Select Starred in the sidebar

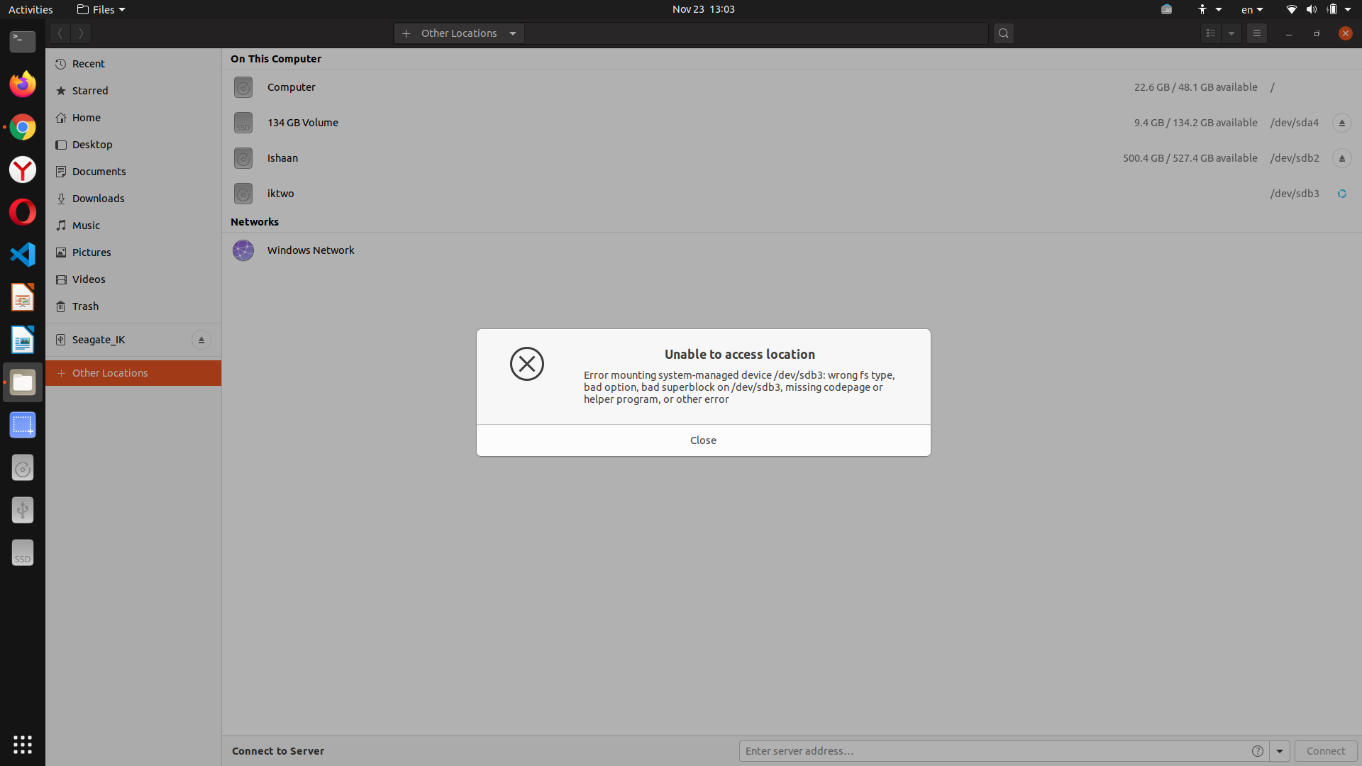click(133, 91)
